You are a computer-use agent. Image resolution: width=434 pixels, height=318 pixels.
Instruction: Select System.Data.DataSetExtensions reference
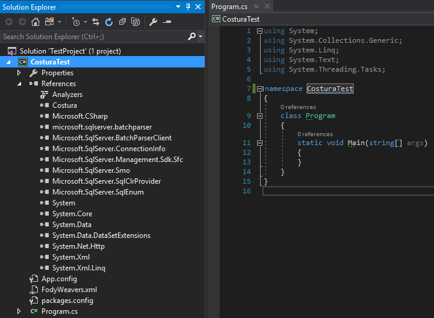pos(101,235)
